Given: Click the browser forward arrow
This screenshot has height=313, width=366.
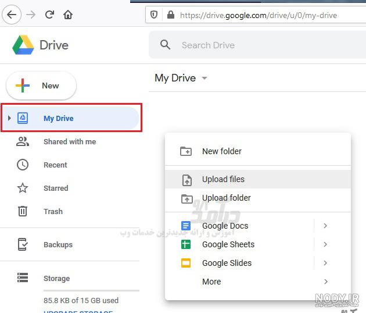Looking at the screenshot, I should (x=31, y=15).
